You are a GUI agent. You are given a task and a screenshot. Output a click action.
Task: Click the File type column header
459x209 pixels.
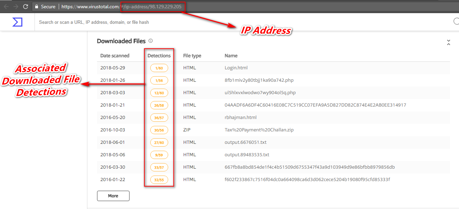coord(192,56)
